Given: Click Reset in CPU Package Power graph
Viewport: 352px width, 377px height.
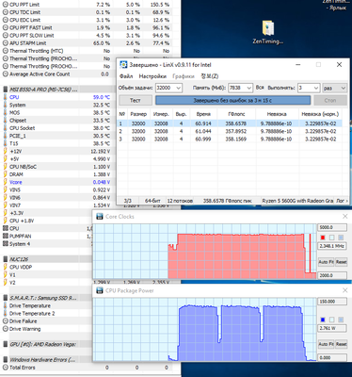Looking at the screenshot, I should tap(342, 344).
